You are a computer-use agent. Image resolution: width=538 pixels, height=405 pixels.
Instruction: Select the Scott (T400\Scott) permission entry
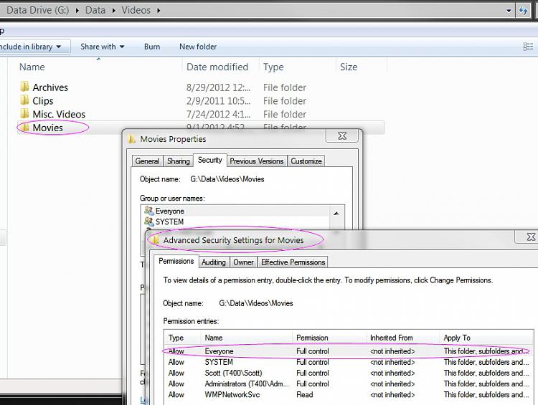tap(348, 373)
